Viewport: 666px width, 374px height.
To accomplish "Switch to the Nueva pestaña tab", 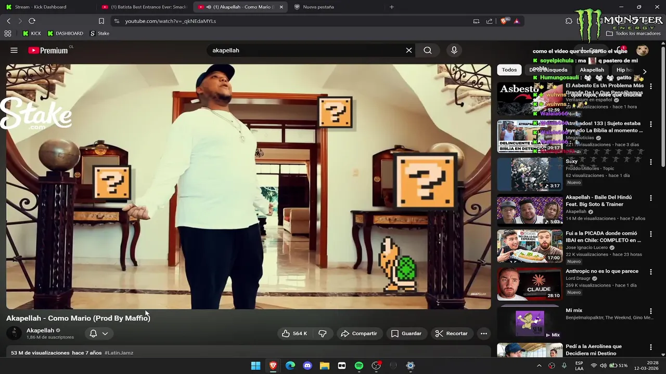I will [317, 7].
